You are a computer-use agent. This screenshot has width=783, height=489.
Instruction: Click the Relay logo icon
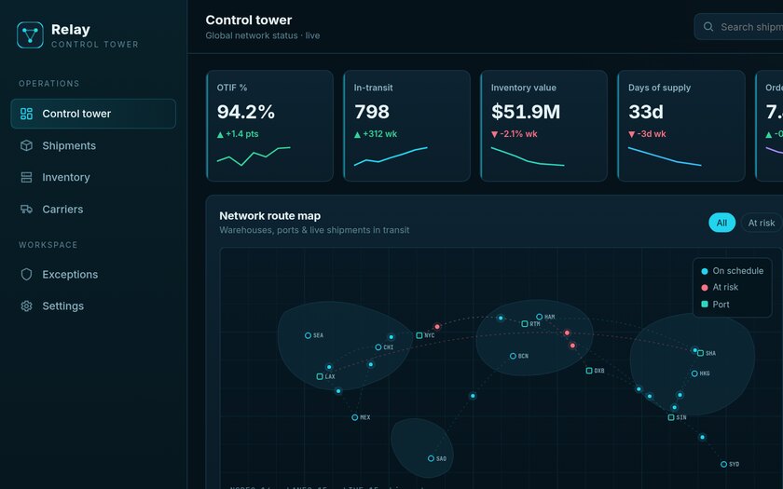click(x=30, y=35)
